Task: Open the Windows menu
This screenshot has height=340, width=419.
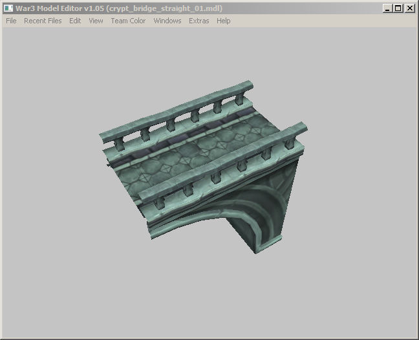Action: (x=167, y=21)
